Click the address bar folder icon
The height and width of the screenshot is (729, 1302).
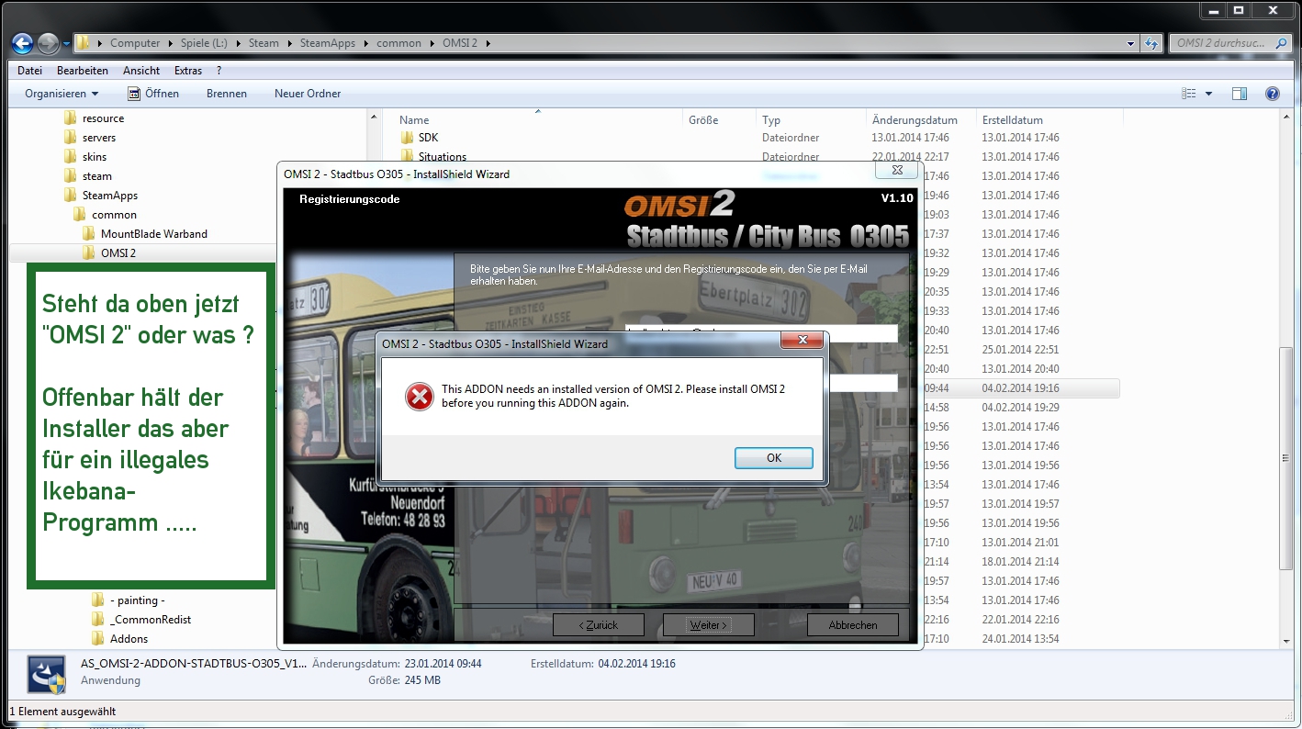tap(83, 43)
